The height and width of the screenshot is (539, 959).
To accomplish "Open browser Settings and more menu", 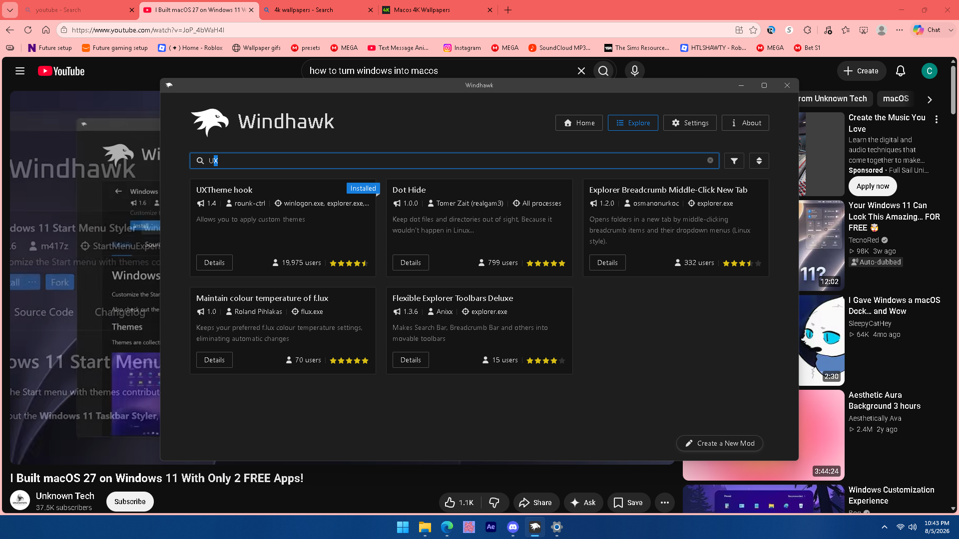I will point(900,30).
